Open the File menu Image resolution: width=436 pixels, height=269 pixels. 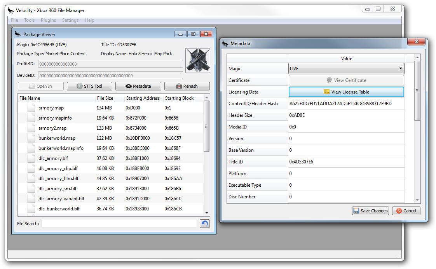(x=14, y=20)
